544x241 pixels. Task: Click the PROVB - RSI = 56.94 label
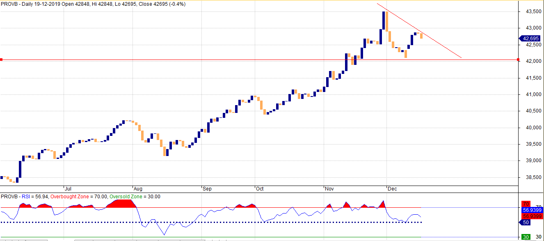click(x=25, y=197)
